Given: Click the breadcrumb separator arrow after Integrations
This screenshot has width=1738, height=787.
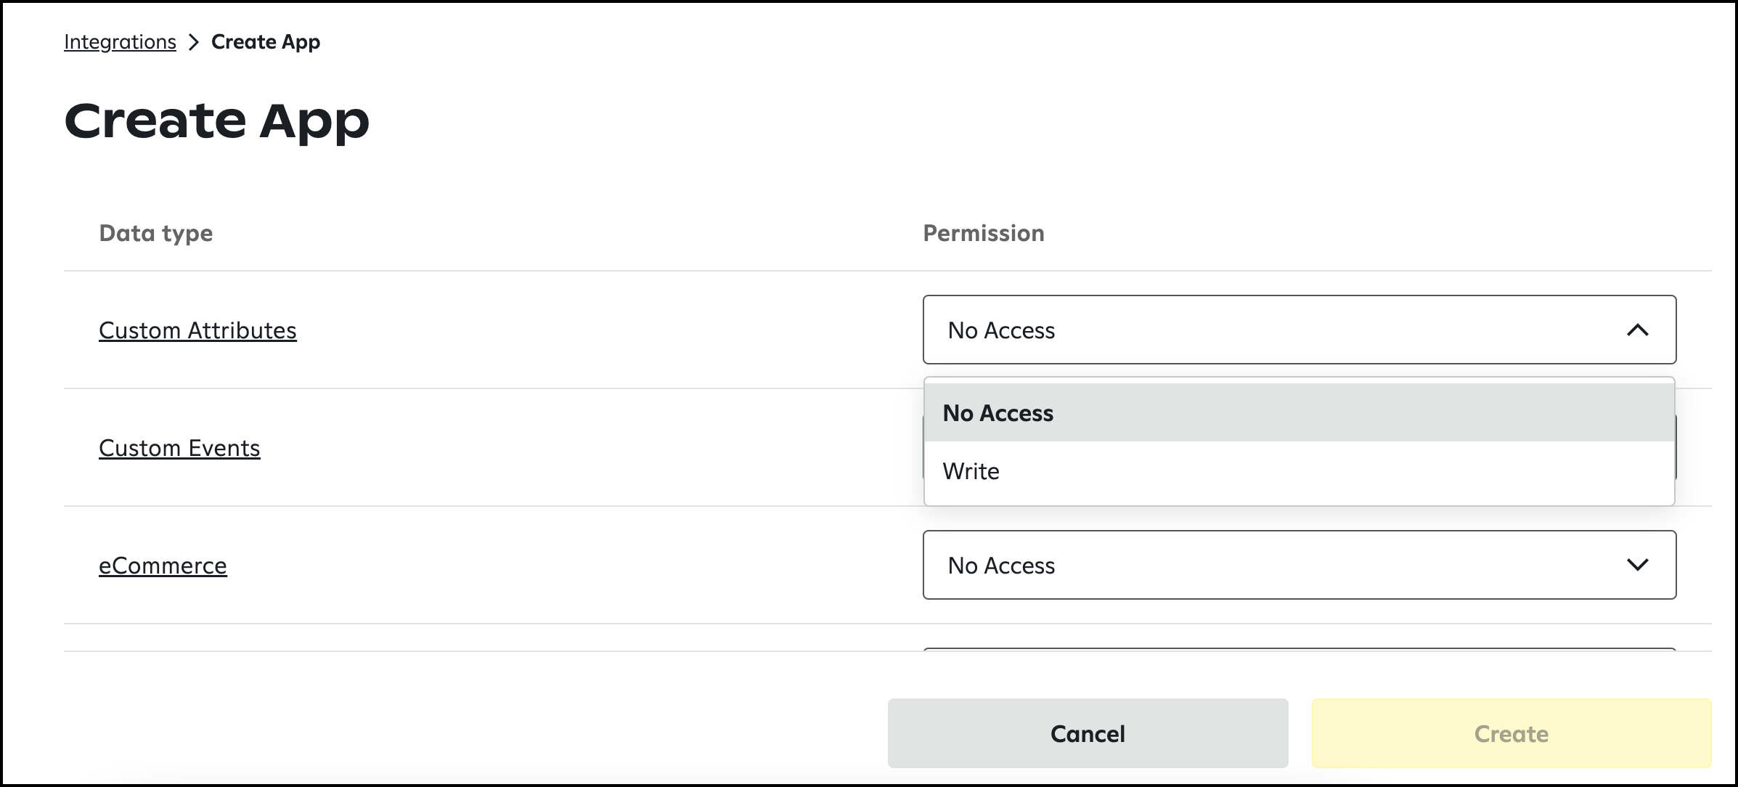Looking at the screenshot, I should pyautogui.click(x=193, y=42).
